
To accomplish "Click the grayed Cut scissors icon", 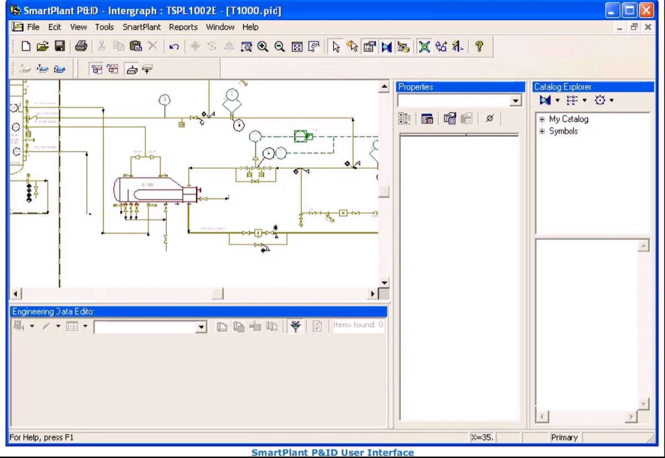I will pos(102,47).
